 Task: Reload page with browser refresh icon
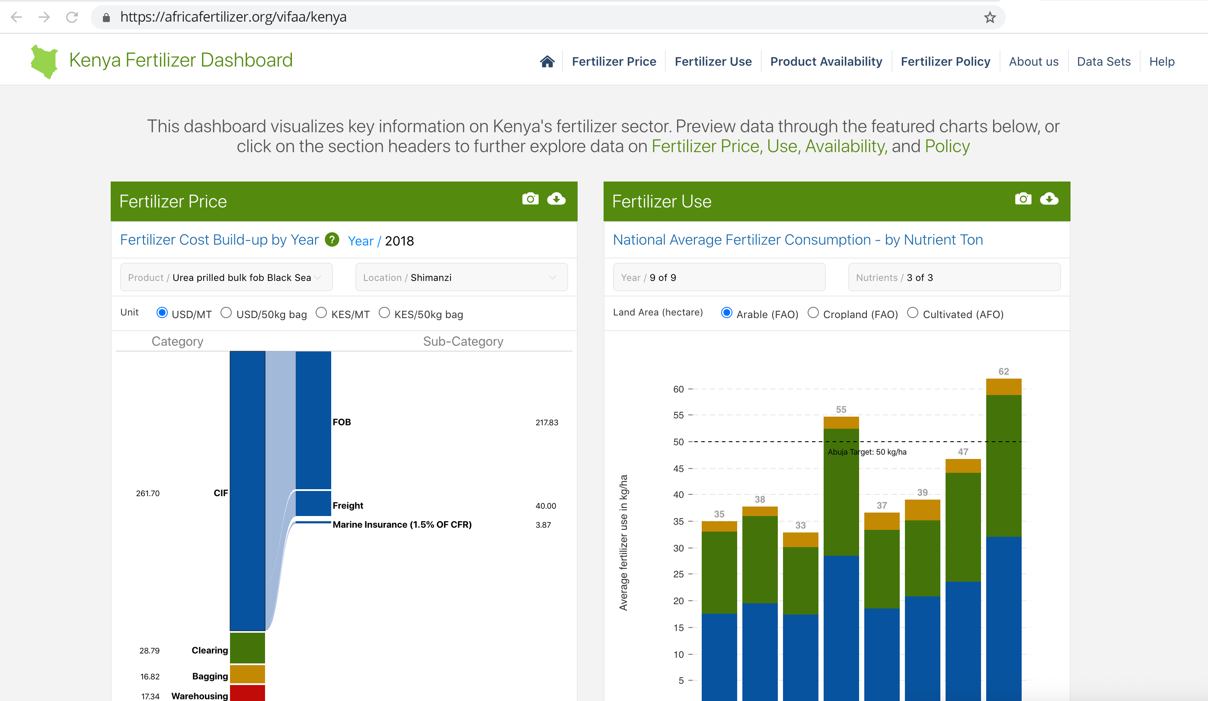point(72,17)
